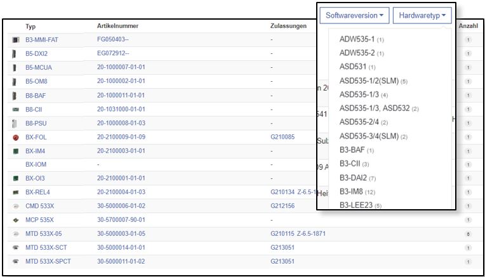Image resolution: width=485 pixels, height=277 pixels.
Task: Click MTD 533X-SPCT product icon
Action: click(16, 262)
